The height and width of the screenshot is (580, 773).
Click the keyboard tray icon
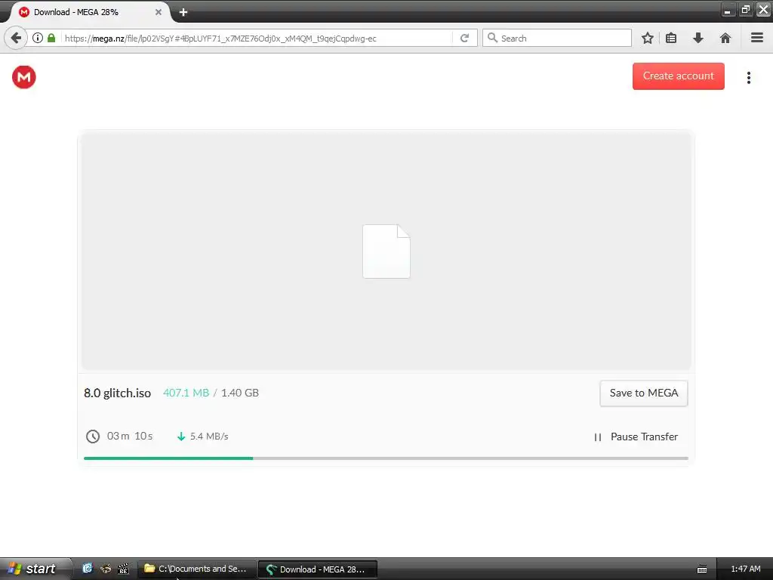702,569
